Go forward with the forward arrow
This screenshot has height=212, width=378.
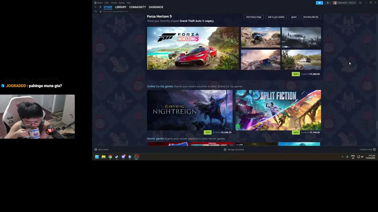pos(100,7)
